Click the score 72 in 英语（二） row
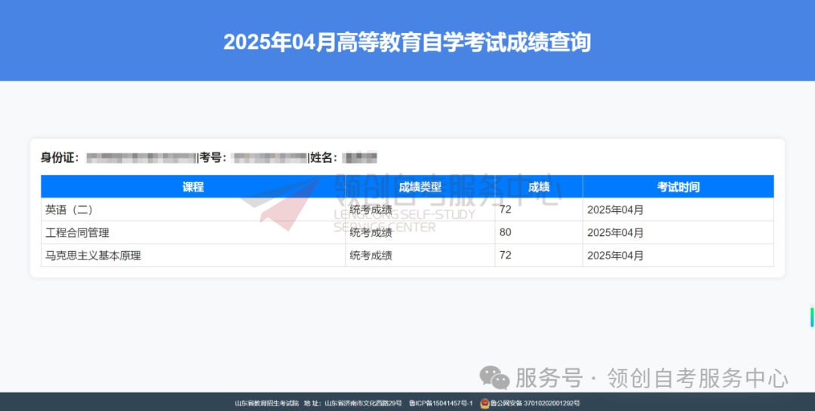 [x=506, y=210]
